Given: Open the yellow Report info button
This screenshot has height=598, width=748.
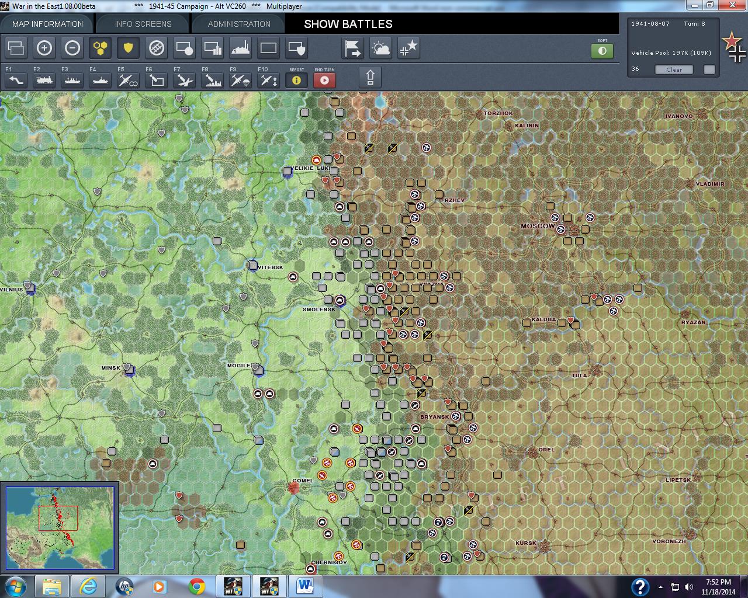Looking at the screenshot, I should point(297,80).
